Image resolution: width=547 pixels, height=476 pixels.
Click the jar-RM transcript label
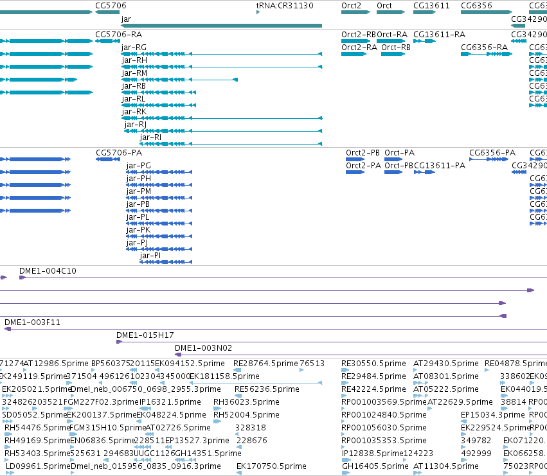coord(134,73)
